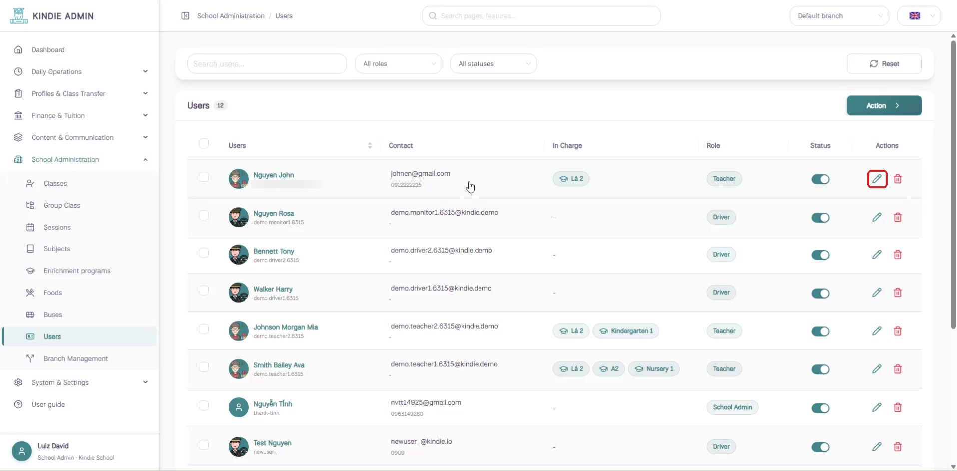Select the Bennett Tony row checkbox

(204, 253)
